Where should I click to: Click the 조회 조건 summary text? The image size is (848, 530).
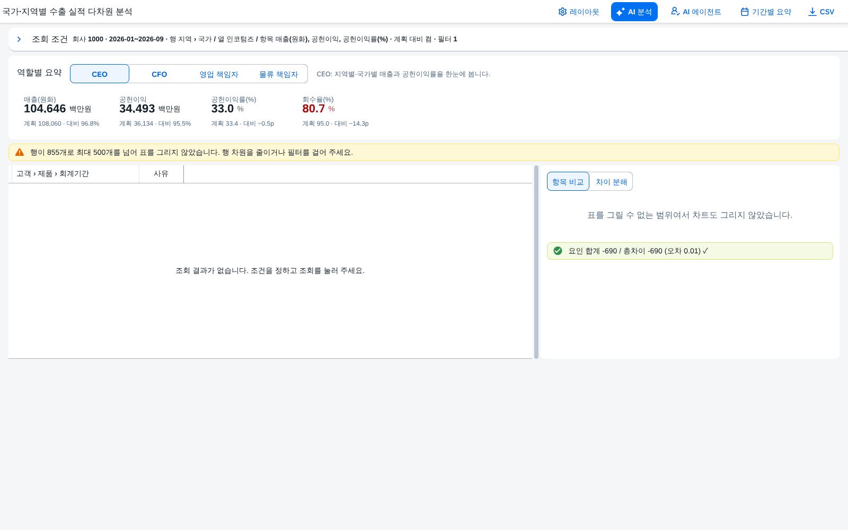tap(264, 39)
